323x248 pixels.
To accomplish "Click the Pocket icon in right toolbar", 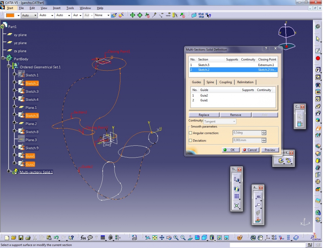I will [x=318, y=78].
